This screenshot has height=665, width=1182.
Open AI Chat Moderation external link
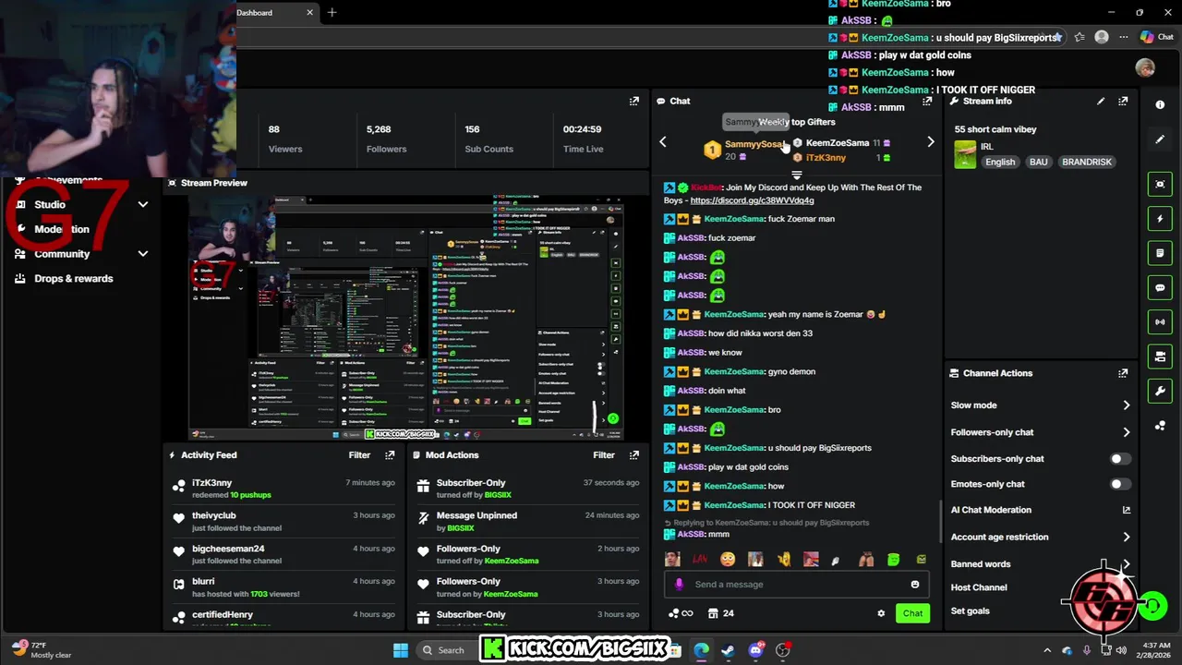click(1126, 510)
